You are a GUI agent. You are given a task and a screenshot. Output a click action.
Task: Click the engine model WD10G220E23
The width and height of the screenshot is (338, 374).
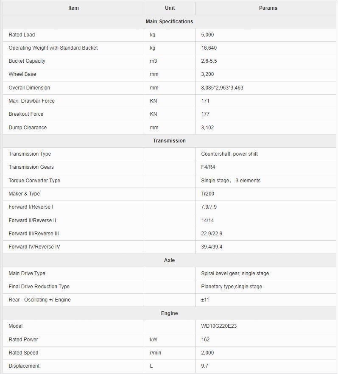[x=219, y=326]
